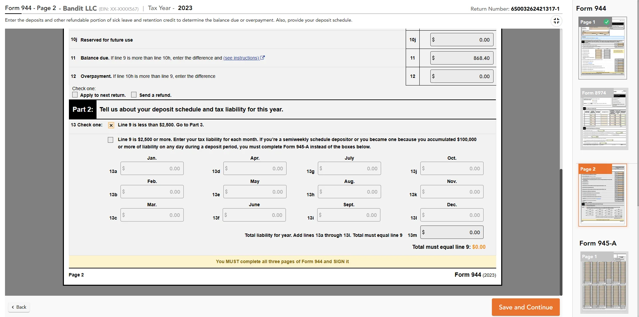Check Line 9 is $2,500 or more box
The image size is (639, 317).
[x=110, y=140]
